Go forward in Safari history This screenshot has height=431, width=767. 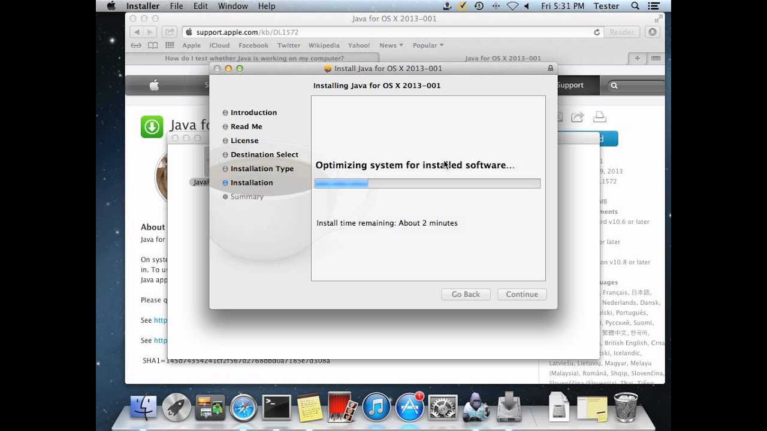(150, 32)
